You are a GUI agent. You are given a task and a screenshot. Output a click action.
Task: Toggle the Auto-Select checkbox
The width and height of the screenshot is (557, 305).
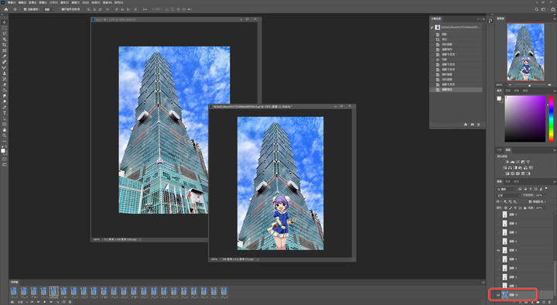(x=26, y=9)
